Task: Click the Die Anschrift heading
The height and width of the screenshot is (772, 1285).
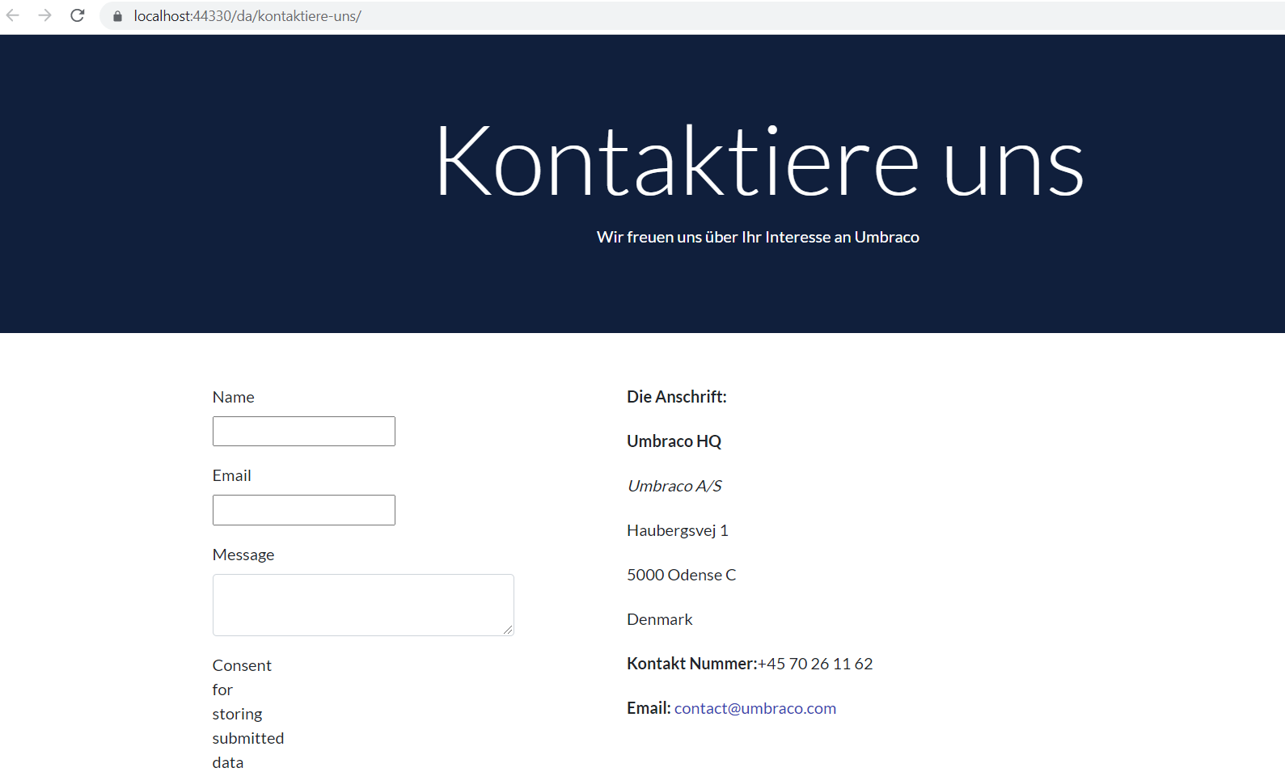Action: click(x=676, y=397)
